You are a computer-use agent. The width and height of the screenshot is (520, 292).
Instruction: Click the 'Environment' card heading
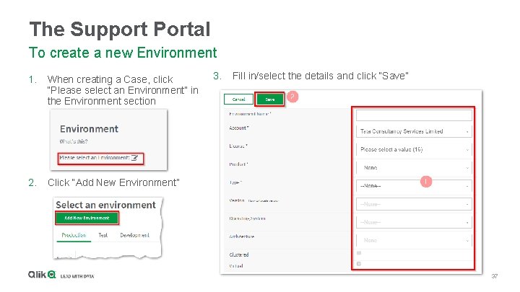coord(89,129)
